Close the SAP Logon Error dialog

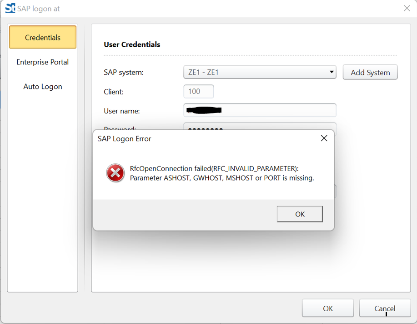coord(324,138)
